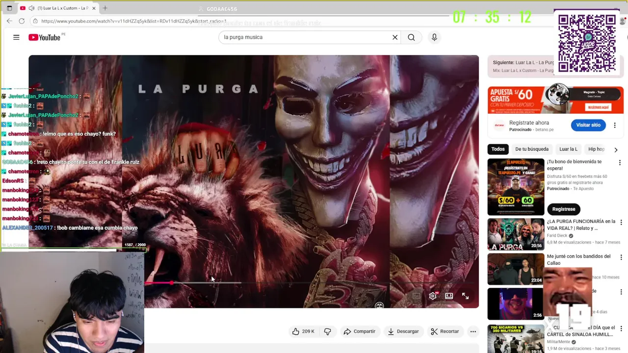Like the video with 209 K likes

pyautogui.click(x=303, y=331)
